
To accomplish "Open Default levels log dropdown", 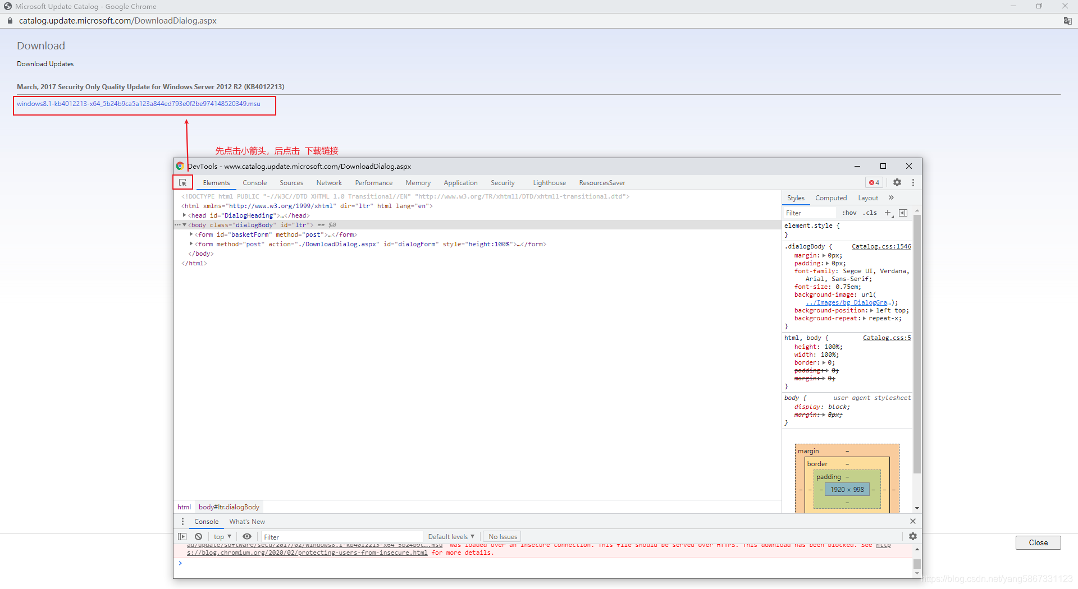I will (x=451, y=537).
